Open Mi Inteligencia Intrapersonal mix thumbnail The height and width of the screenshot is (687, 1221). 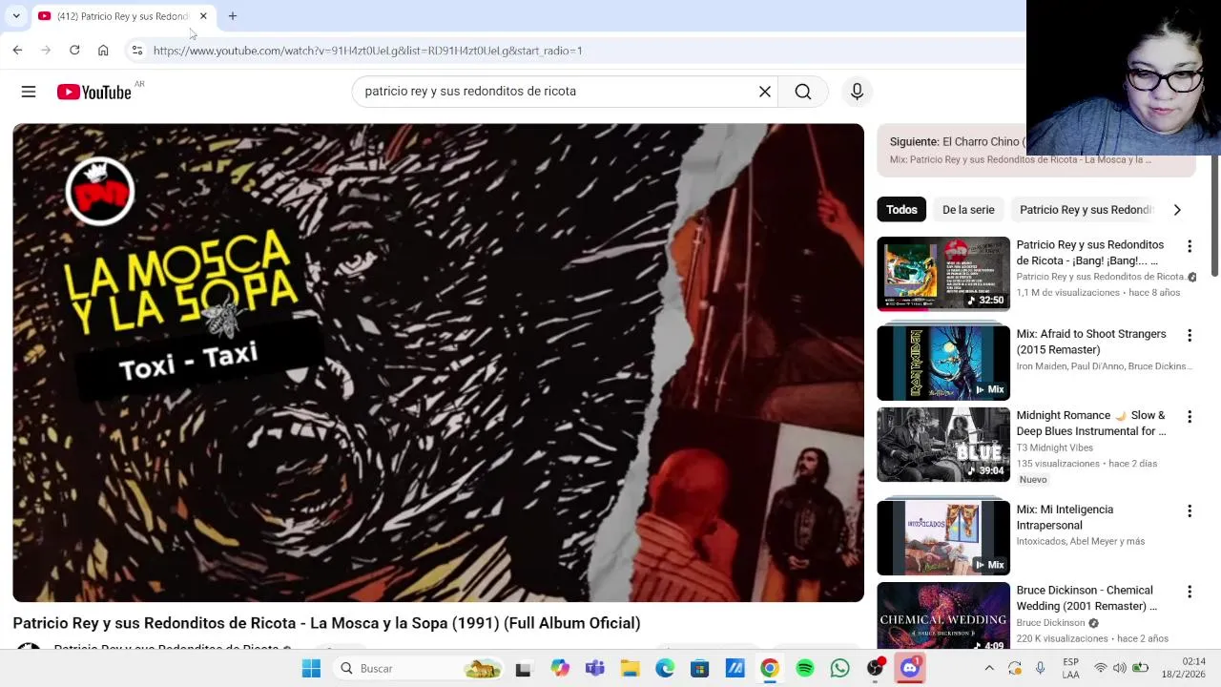click(x=943, y=538)
